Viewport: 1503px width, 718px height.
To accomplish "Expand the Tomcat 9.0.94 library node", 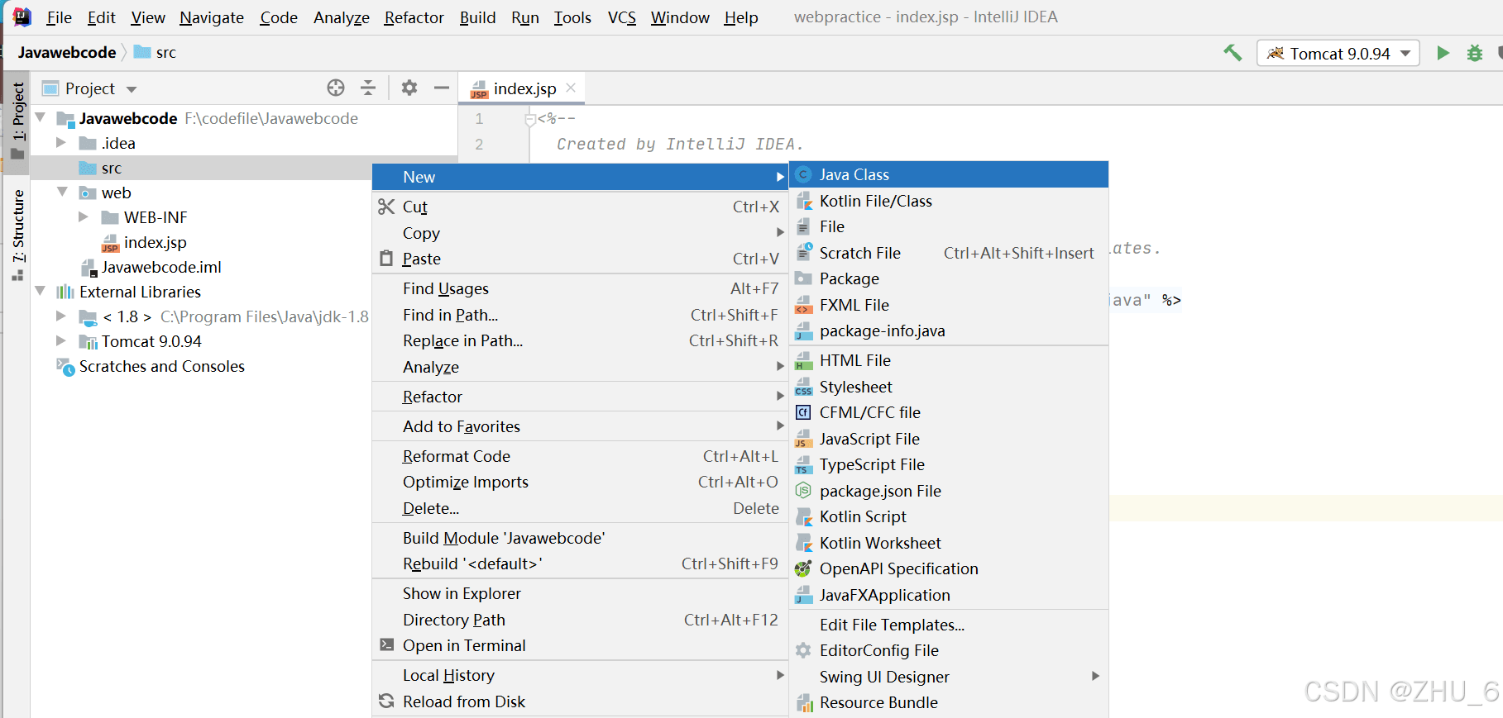I will (x=60, y=340).
